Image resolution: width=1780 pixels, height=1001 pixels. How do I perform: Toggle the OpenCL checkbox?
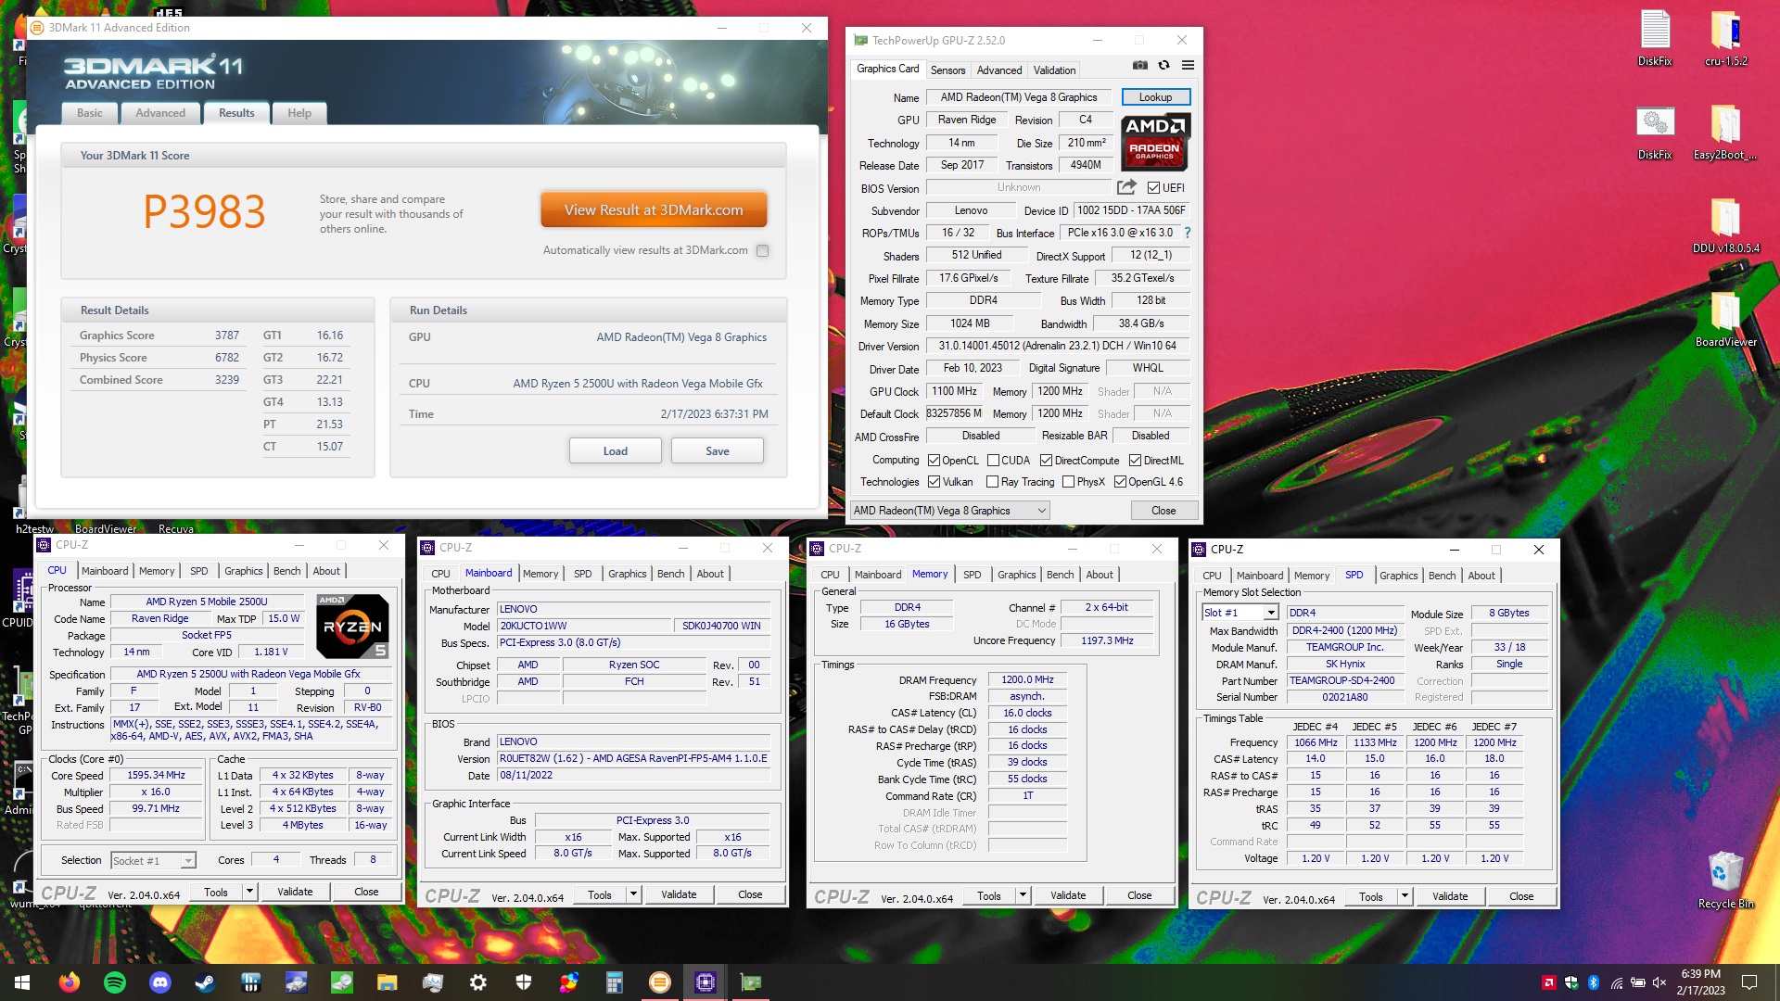click(x=934, y=461)
